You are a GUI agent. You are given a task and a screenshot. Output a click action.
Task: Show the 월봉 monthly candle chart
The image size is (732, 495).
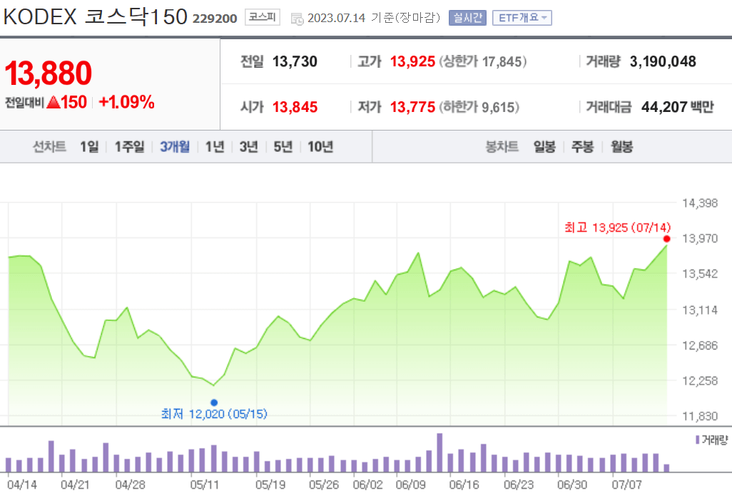(622, 147)
